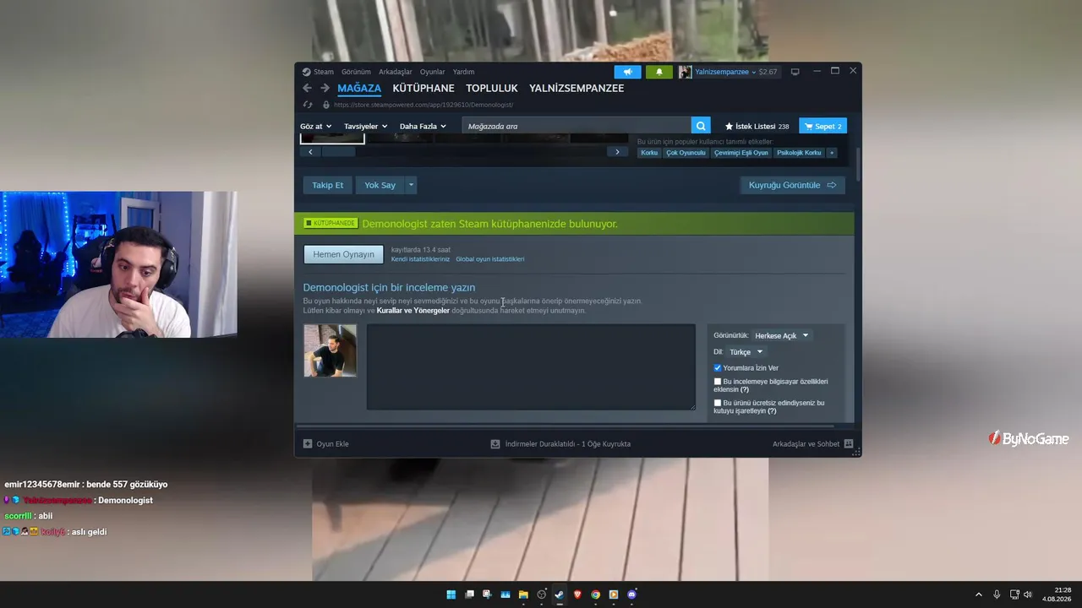The width and height of the screenshot is (1082, 608).
Task: Check the bilgisayar özellikleri eklensin box
Action: (x=718, y=382)
